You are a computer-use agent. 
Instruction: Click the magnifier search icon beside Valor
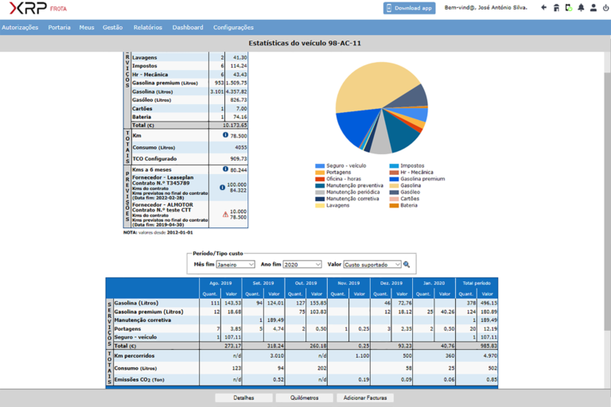tap(407, 264)
